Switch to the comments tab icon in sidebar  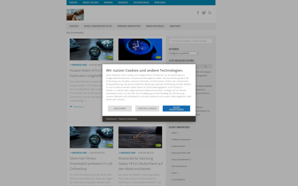(x=205, y=66)
